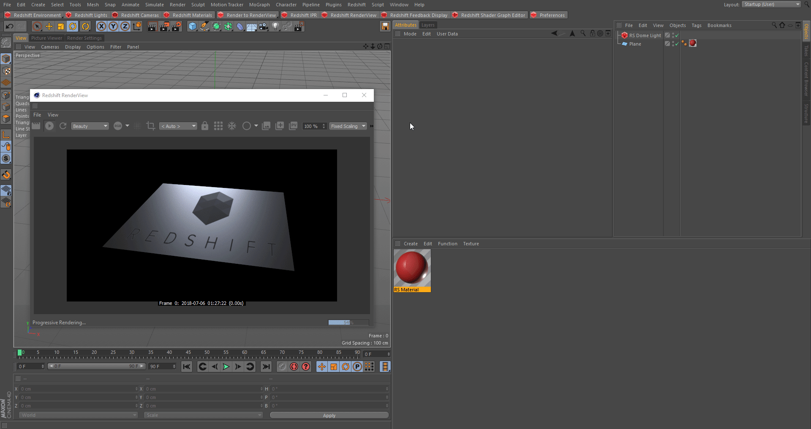
Task: Click the snowflake freeze icon in RenderView
Action: (x=232, y=126)
